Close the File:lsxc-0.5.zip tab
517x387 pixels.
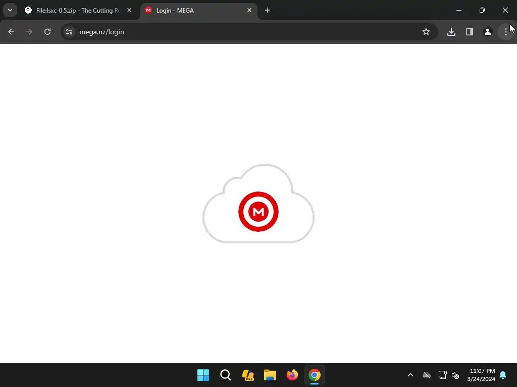(x=129, y=10)
